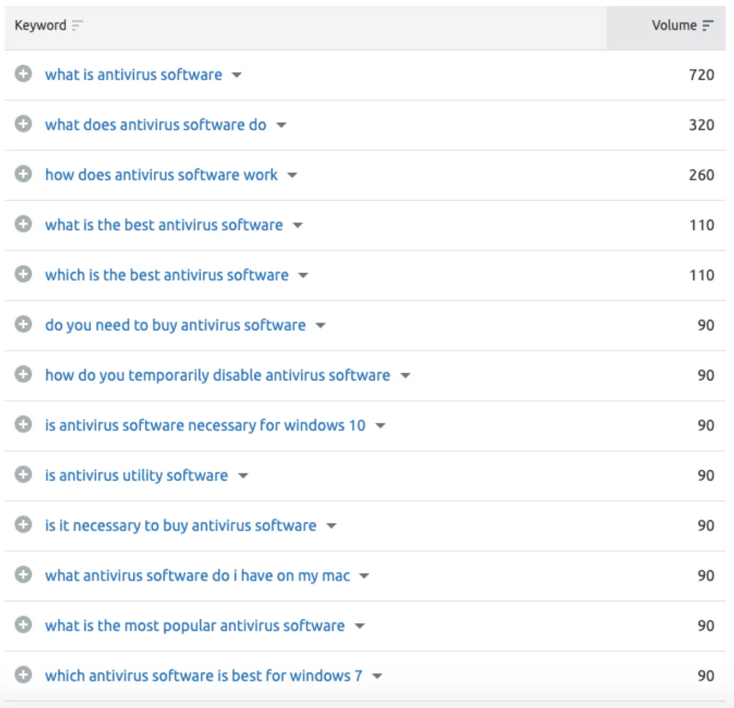Click the 720 volume value cell

pos(701,75)
